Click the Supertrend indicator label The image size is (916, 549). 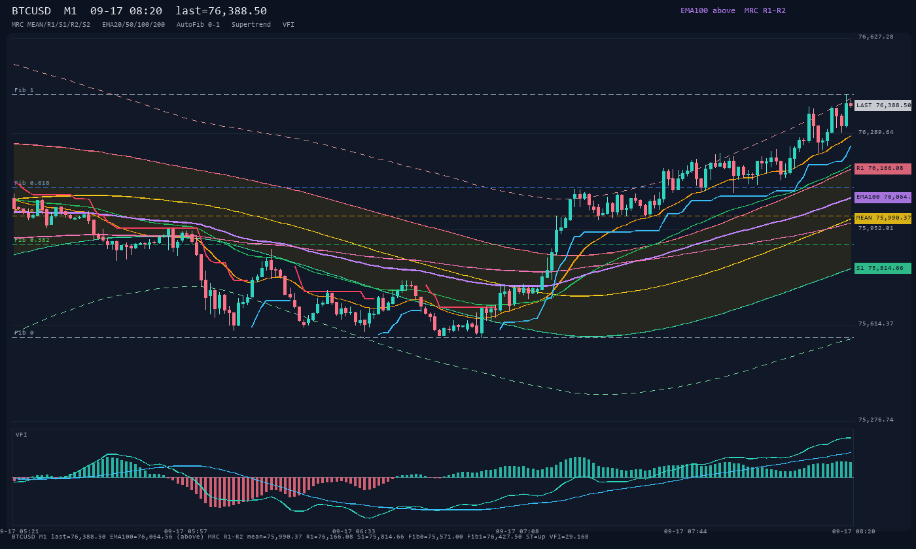click(251, 24)
